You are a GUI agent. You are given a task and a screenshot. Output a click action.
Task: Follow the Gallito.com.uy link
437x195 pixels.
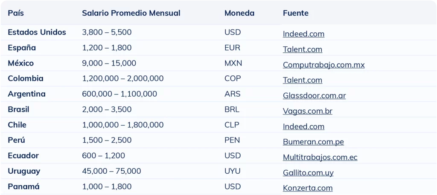(308, 173)
